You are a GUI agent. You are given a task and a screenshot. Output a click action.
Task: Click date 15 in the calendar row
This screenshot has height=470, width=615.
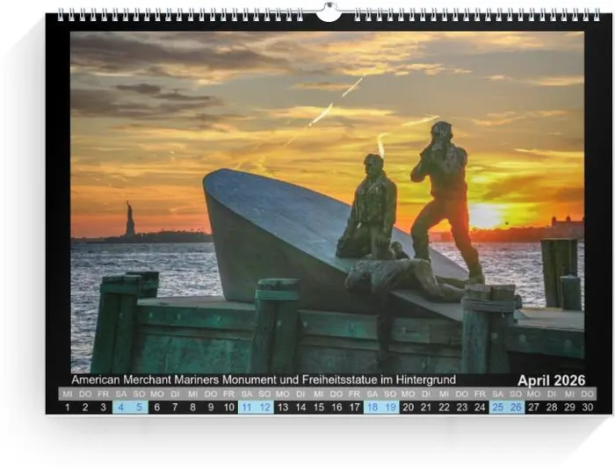tap(319, 407)
